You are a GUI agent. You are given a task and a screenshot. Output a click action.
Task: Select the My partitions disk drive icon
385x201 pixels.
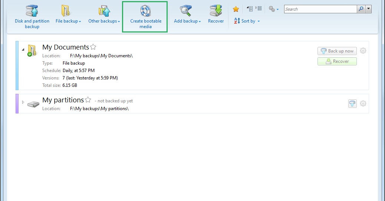pos(33,105)
